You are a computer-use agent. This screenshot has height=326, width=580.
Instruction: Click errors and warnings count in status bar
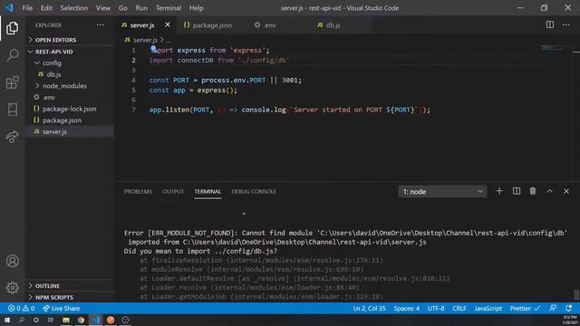point(22,308)
